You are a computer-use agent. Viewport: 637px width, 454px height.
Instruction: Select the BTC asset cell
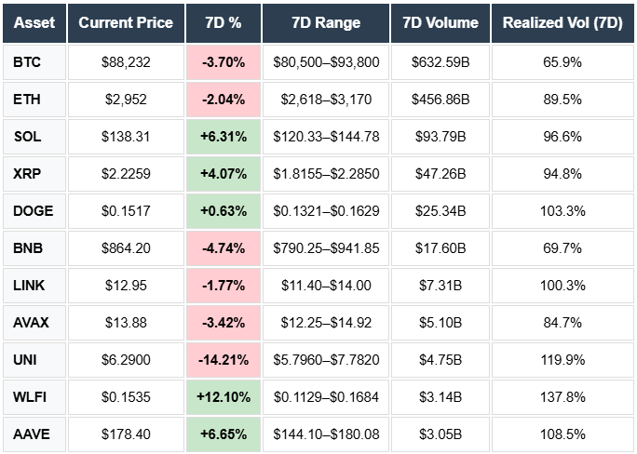coord(27,62)
